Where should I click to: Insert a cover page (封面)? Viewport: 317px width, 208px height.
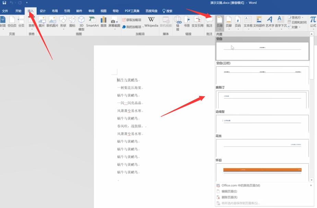(x=3, y=22)
